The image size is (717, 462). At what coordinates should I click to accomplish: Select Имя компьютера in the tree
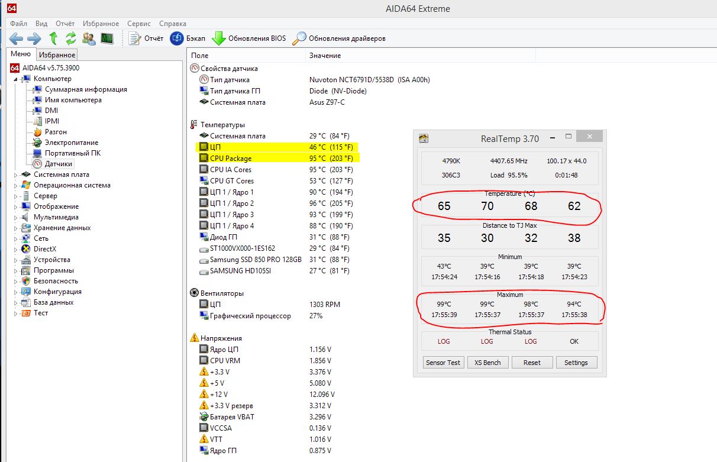point(73,100)
